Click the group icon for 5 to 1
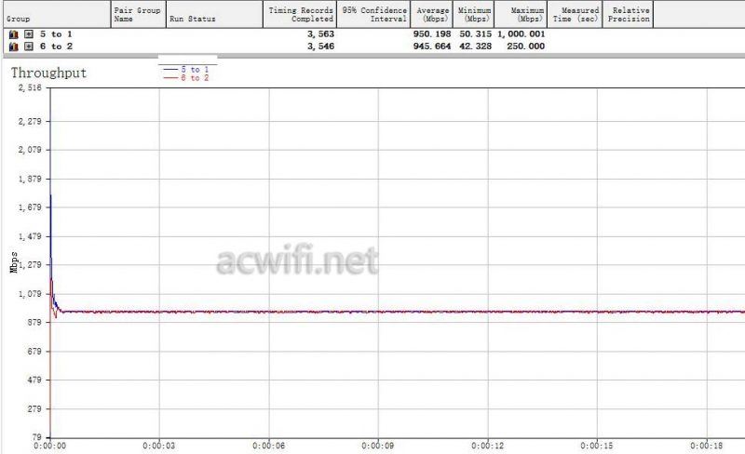745x454 pixels. click(13, 33)
